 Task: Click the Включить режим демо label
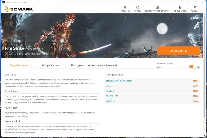click(x=165, y=65)
